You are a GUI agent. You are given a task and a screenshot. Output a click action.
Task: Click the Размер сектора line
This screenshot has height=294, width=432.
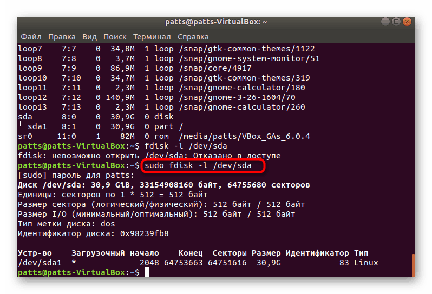[x=161, y=204]
